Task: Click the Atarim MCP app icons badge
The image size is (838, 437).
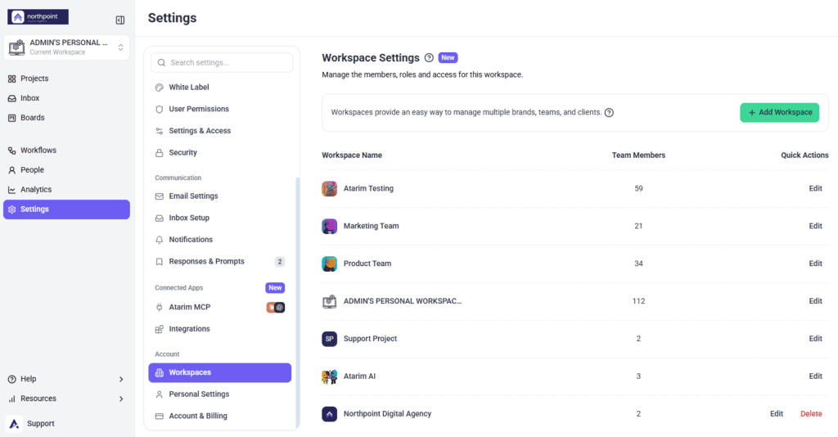Action: point(276,307)
